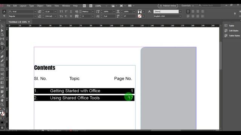This screenshot has height=135, width=241.
Task: Open the Edit menu
Action: point(15,6)
